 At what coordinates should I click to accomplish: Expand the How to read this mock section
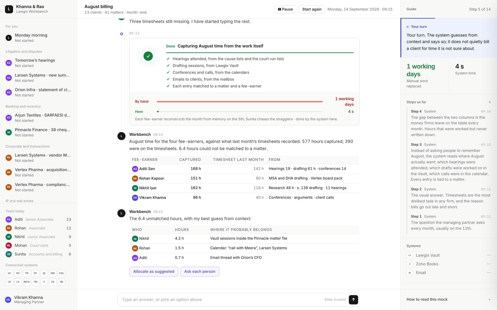pyautogui.click(x=449, y=299)
